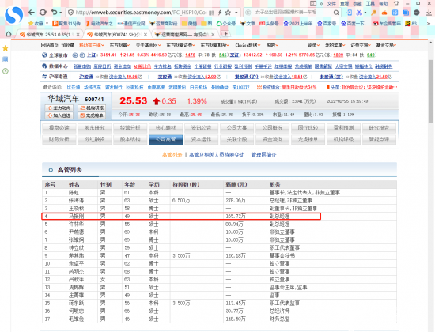Viewport: 435px width, 332px height.
Task: Switch to the 资金流向 tab
Action: point(272,139)
